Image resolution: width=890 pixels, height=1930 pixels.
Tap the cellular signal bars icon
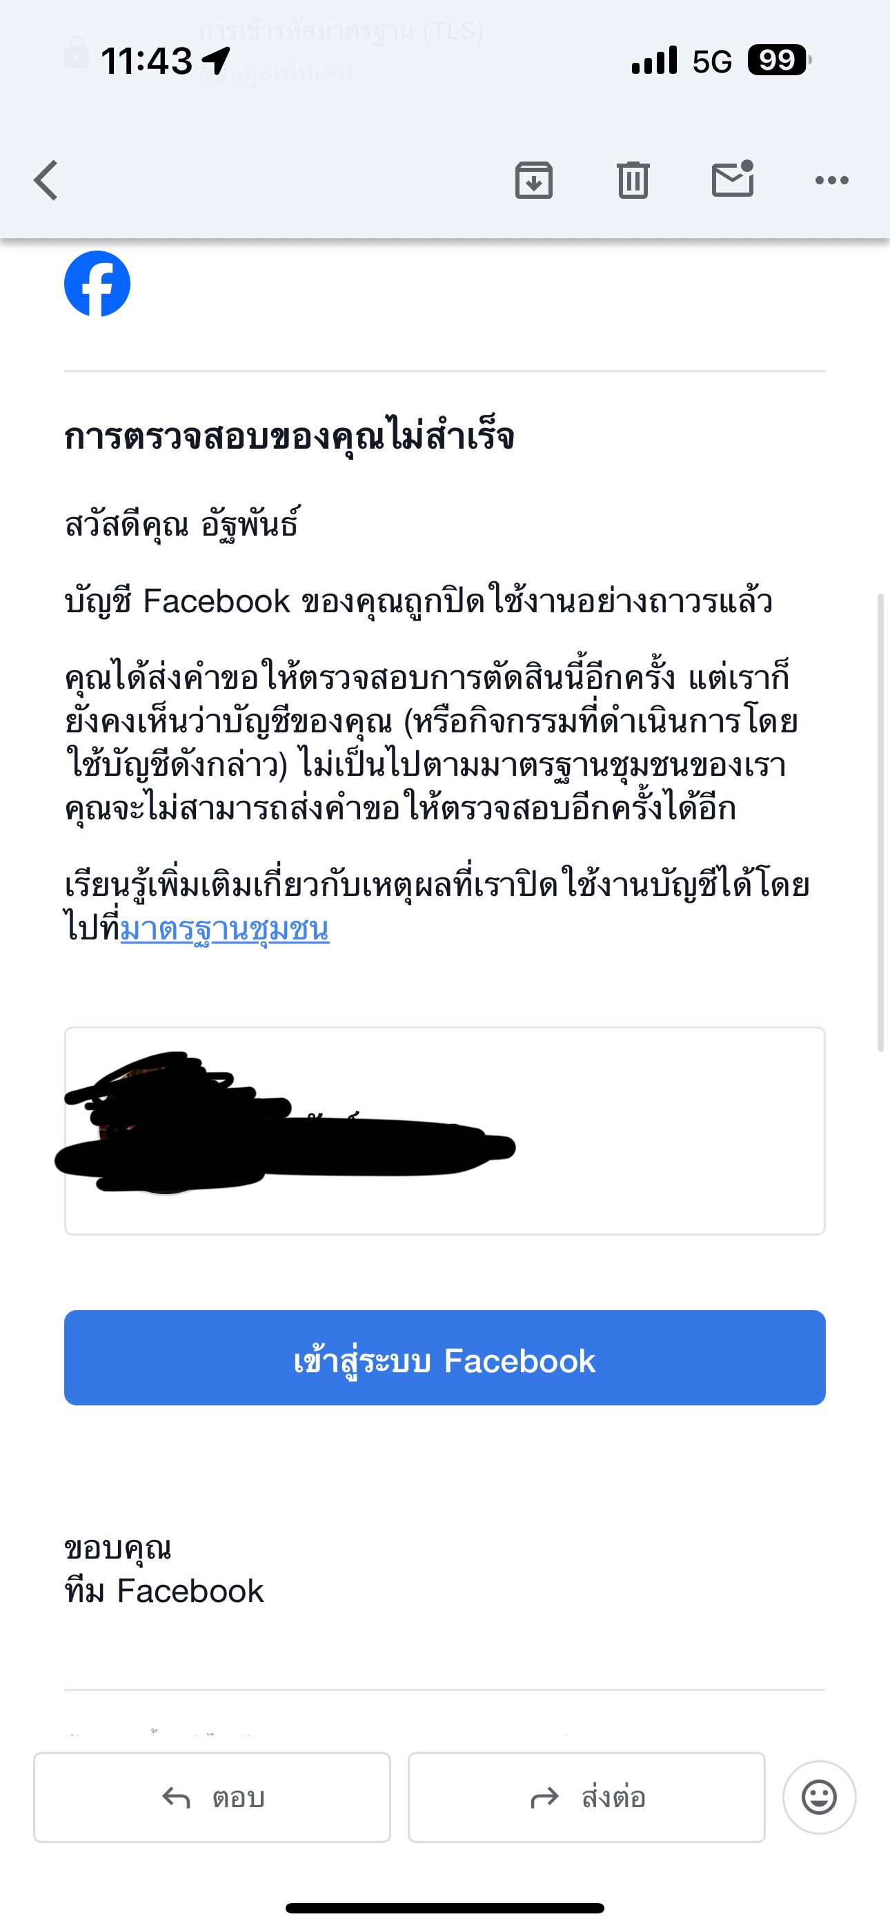tap(654, 61)
